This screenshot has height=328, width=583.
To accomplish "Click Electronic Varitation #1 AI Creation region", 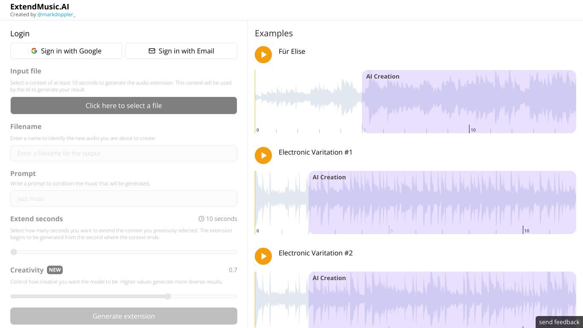I will [442, 202].
